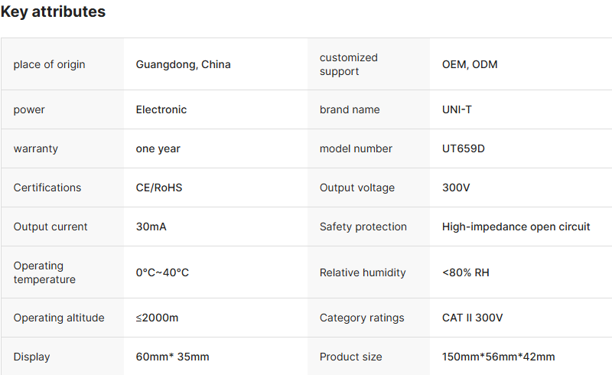This screenshot has height=375, width=612.
Task: Click the CAT II 300V rating value
Action: (472, 318)
